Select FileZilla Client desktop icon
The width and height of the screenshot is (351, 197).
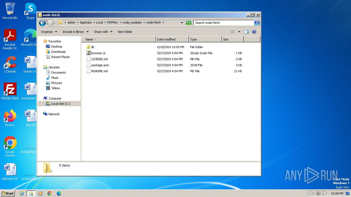pos(10,91)
